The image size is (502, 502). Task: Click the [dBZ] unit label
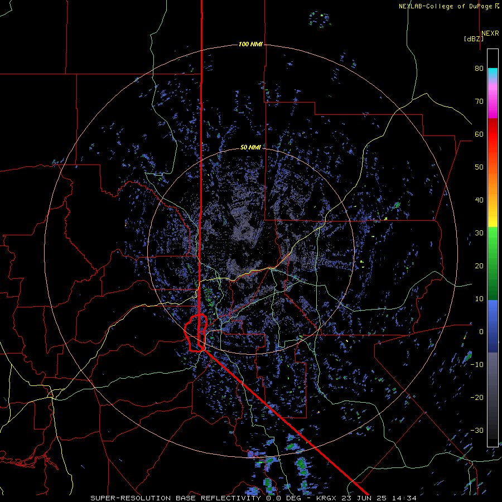(474, 39)
